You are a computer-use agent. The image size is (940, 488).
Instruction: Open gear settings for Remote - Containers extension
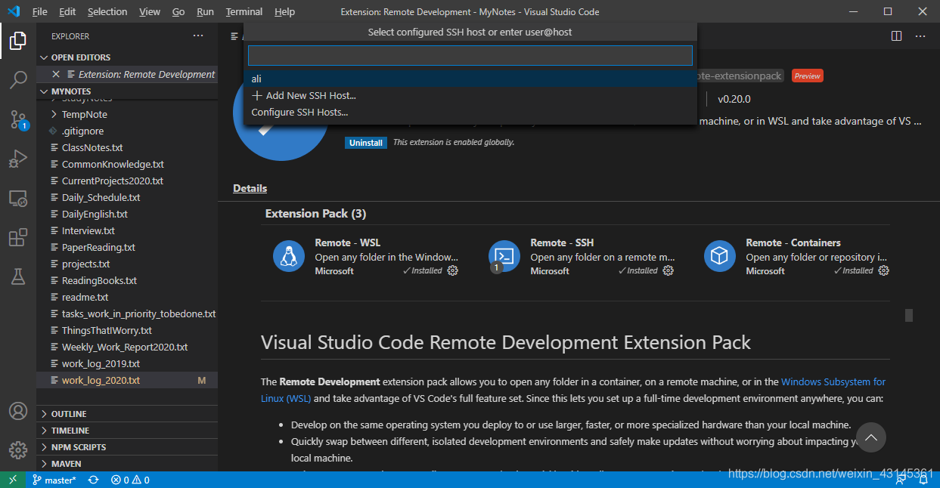tap(883, 270)
